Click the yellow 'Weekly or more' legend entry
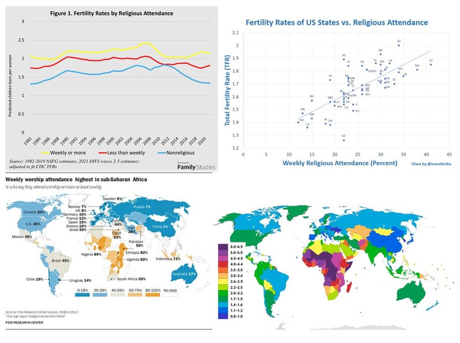The image size is (460, 343). click(x=63, y=152)
